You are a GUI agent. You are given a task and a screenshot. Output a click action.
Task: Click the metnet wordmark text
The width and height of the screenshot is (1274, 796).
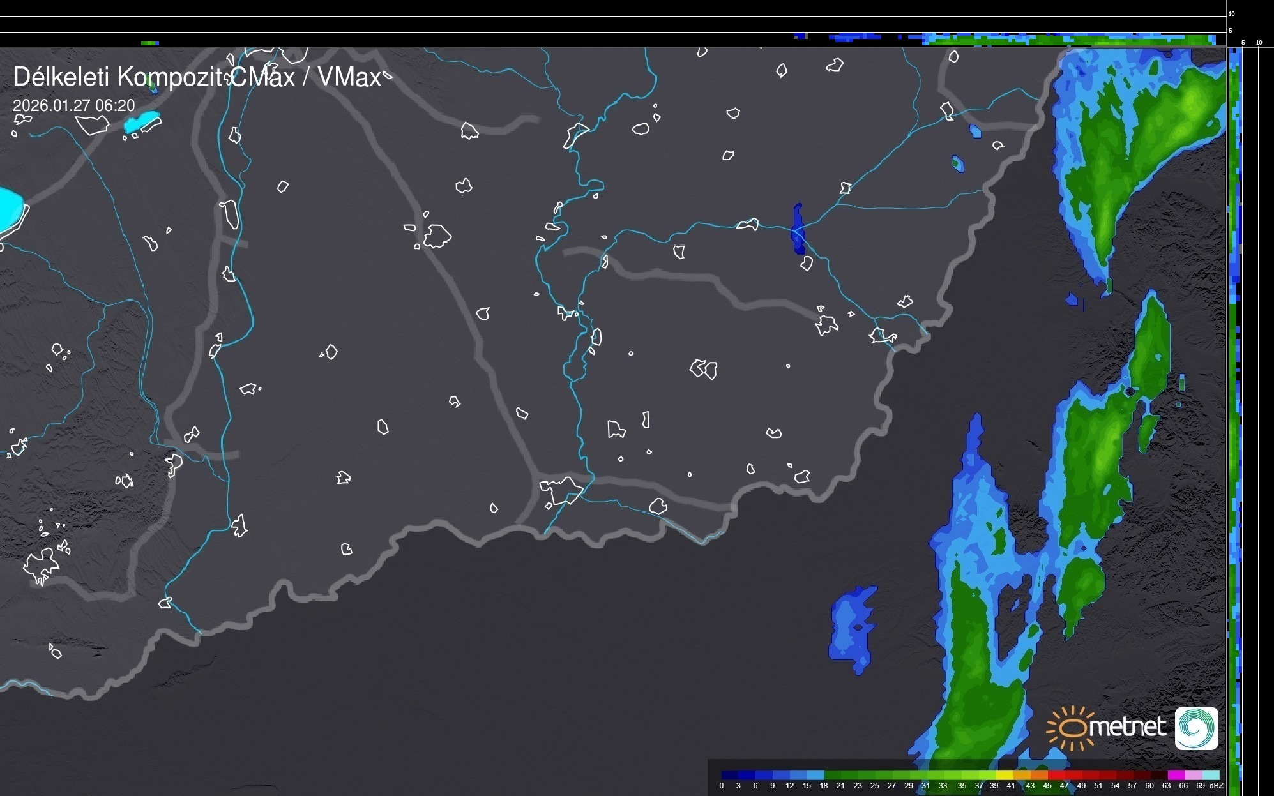pyautogui.click(x=1126, y=727)
